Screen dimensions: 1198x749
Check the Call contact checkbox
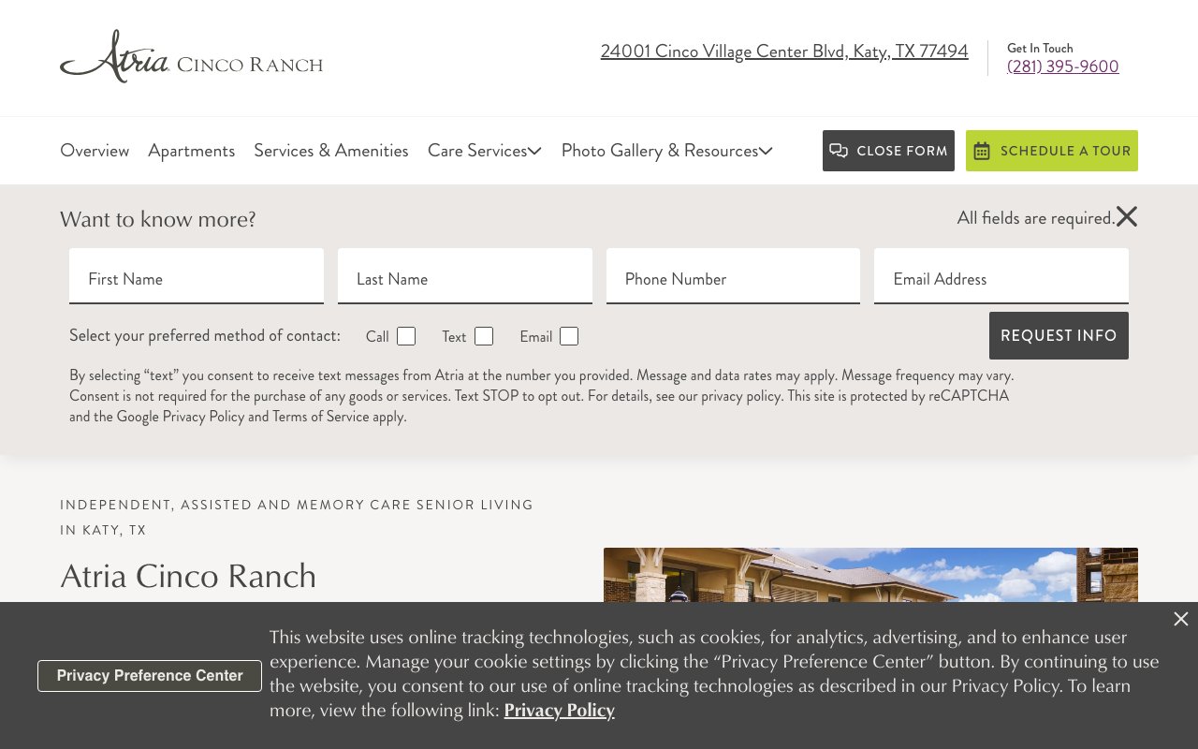click(x=406, y=336)
